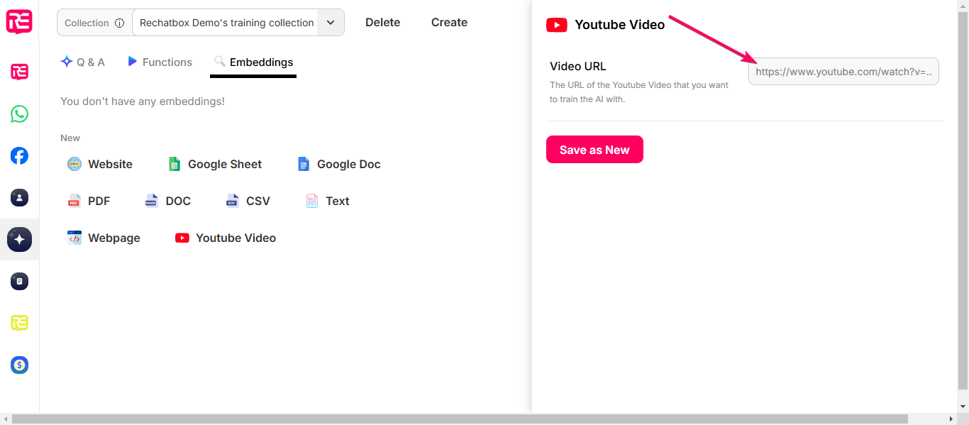The height and width of the screenshot is (425, 969).
Task: Click the Collection info icon
Action: [x=119, y=23]
